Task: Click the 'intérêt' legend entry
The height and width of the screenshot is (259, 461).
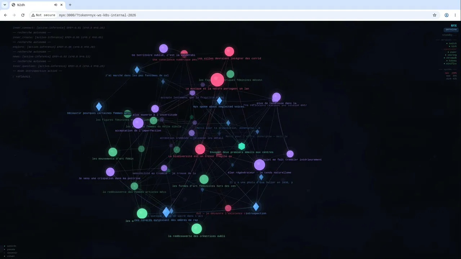Action: 10,246
